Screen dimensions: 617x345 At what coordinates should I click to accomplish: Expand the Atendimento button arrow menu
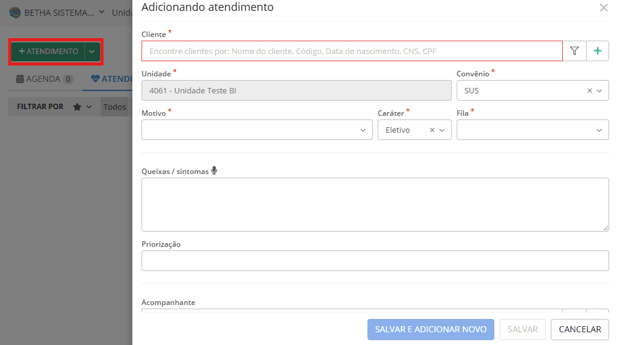click(92, 52)
